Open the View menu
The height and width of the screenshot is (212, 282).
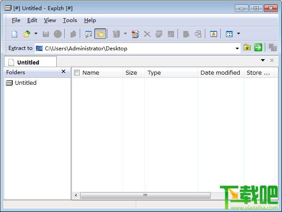pos(50,20)
